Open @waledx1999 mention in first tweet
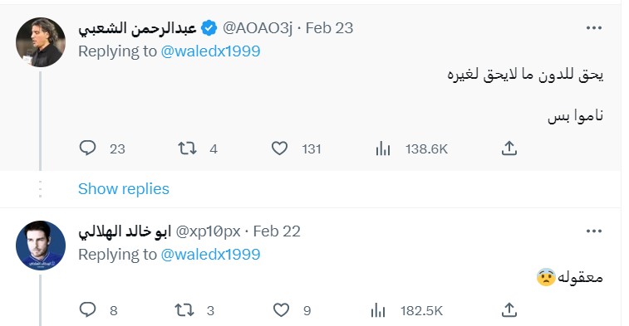 pos(210,51)
